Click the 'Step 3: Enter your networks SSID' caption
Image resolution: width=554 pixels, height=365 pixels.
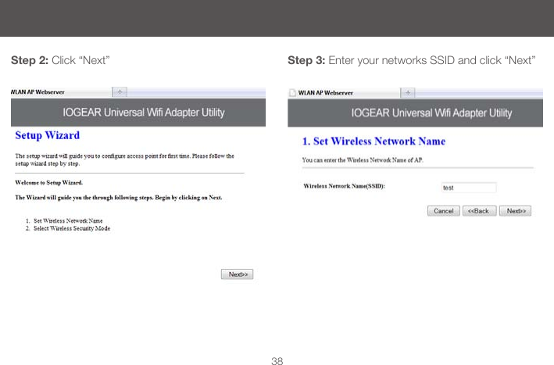[x=411, y=60]
